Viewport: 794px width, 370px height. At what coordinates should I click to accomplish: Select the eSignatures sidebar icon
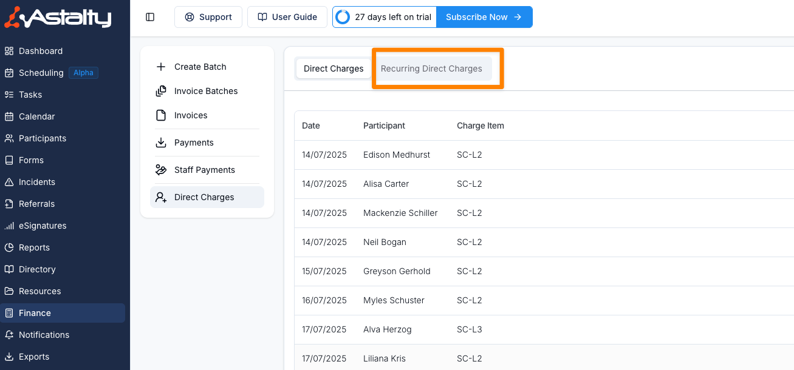tap(9, 226)
